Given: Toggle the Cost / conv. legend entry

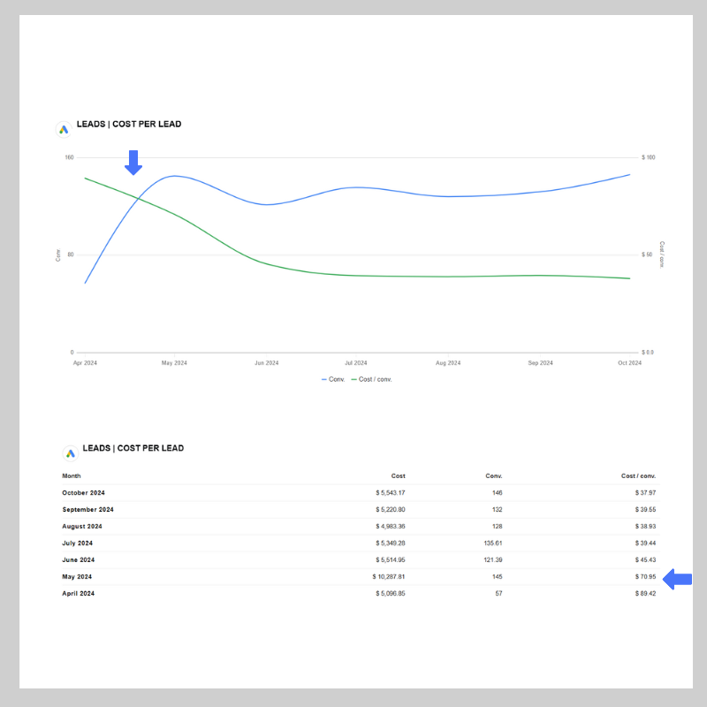Looking at the screenshot, I should tap(371, 379).
